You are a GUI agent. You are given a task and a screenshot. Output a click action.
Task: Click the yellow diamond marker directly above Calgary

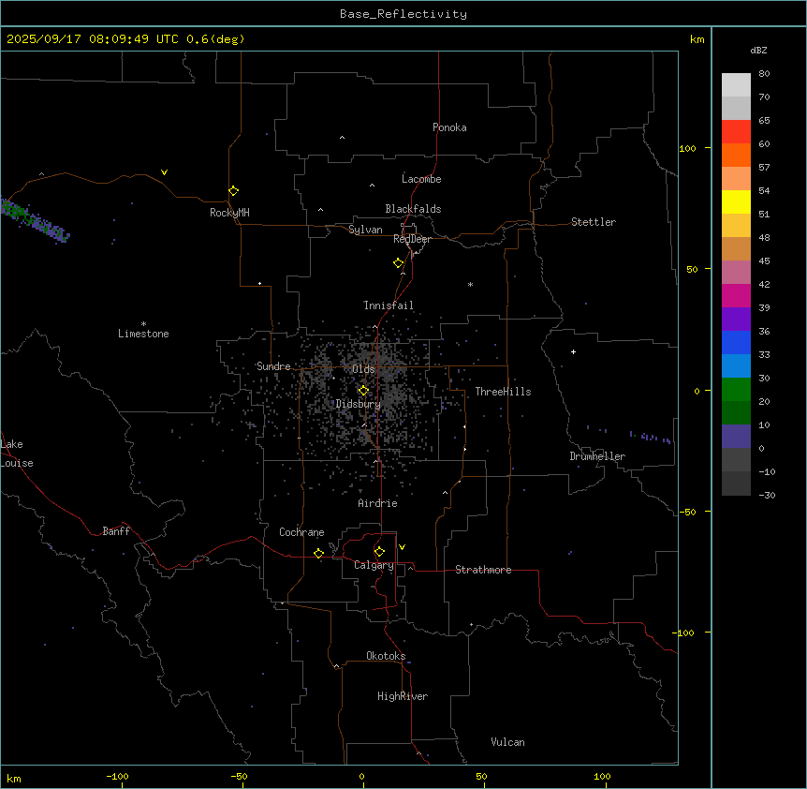pyautogui.click(x=379, y=551)
